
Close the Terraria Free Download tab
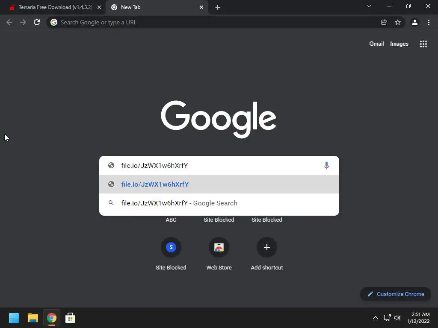(x=99, y=7)
